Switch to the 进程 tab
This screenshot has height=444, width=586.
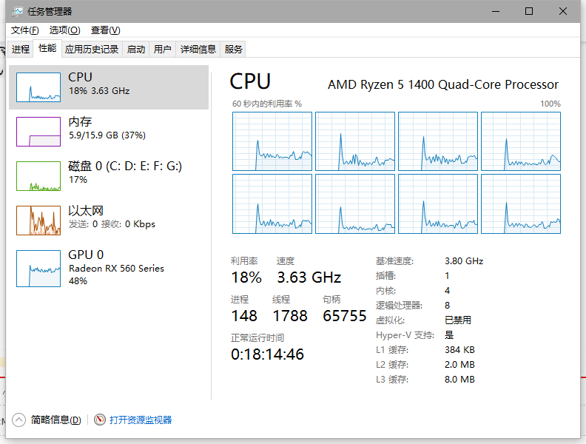pyautogui.click(x=21, y=50)
